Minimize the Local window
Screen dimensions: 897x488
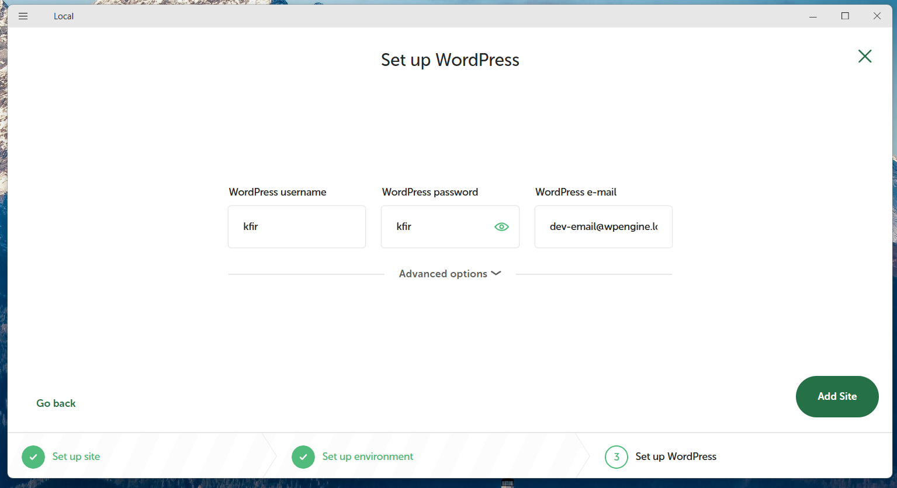point(813,16)
